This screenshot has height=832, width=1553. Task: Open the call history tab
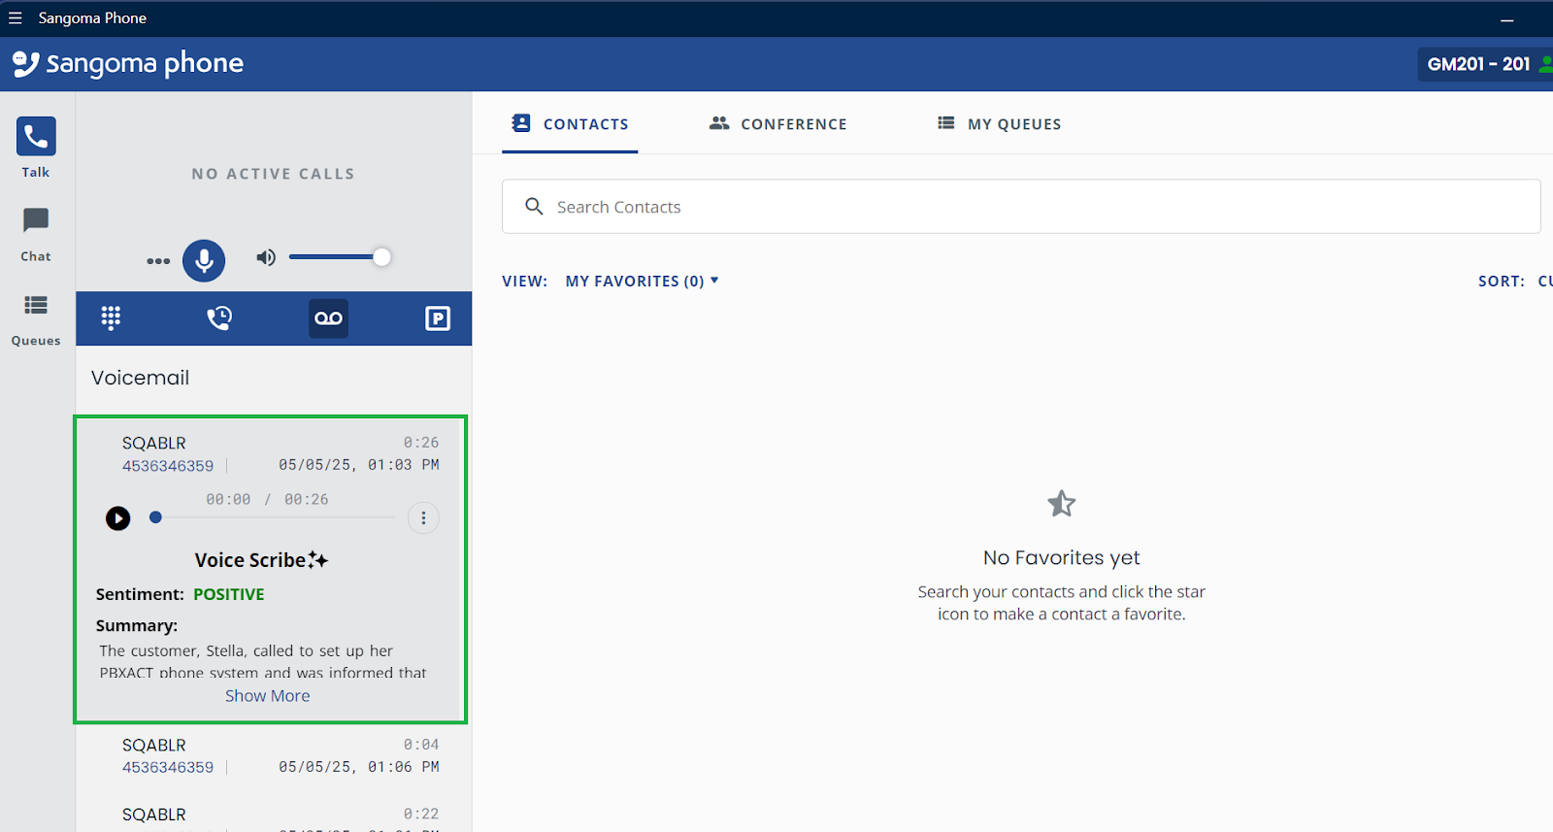(x=219, y=318)
